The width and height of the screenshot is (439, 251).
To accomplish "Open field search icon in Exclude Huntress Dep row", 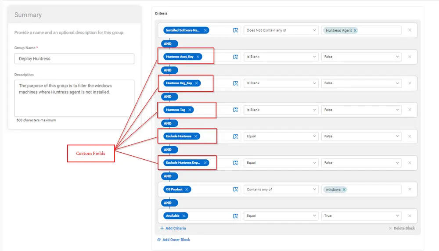I will tap(235, 163).
